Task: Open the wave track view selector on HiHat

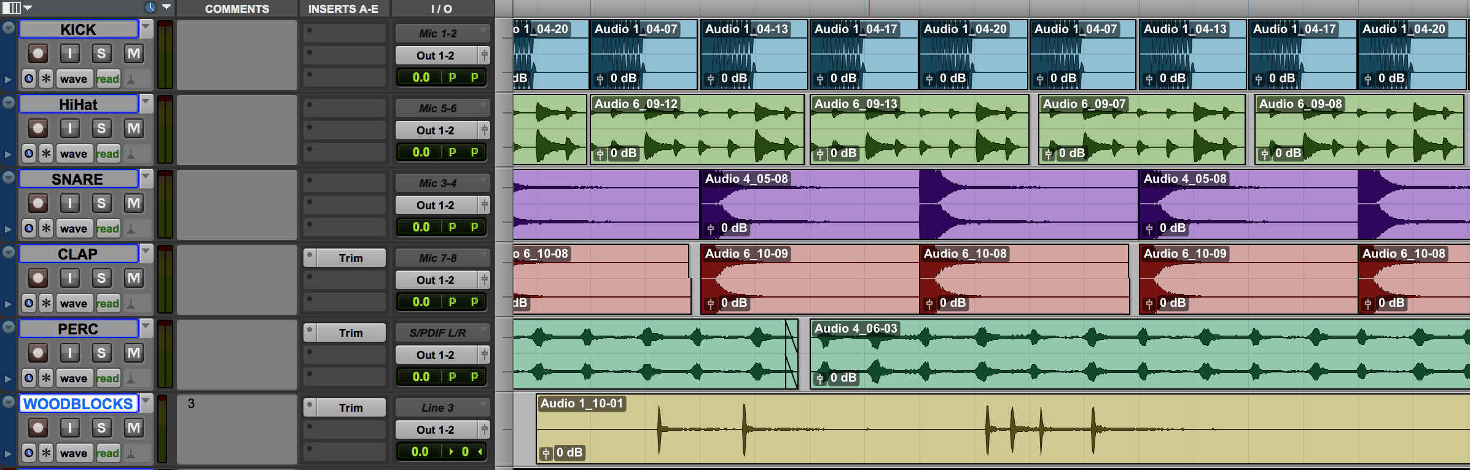Action: (x=74, y=154)
